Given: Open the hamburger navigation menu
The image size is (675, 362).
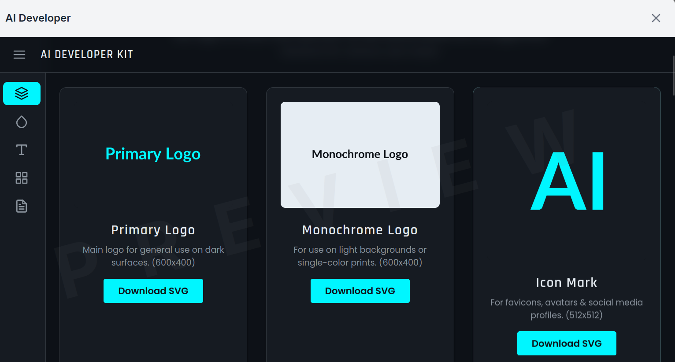Looking at the screenshot, I should [x=19, y=55].
